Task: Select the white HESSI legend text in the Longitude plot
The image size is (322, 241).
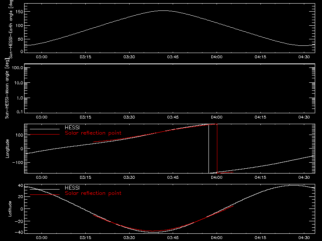Action: [x=72, y=127]
